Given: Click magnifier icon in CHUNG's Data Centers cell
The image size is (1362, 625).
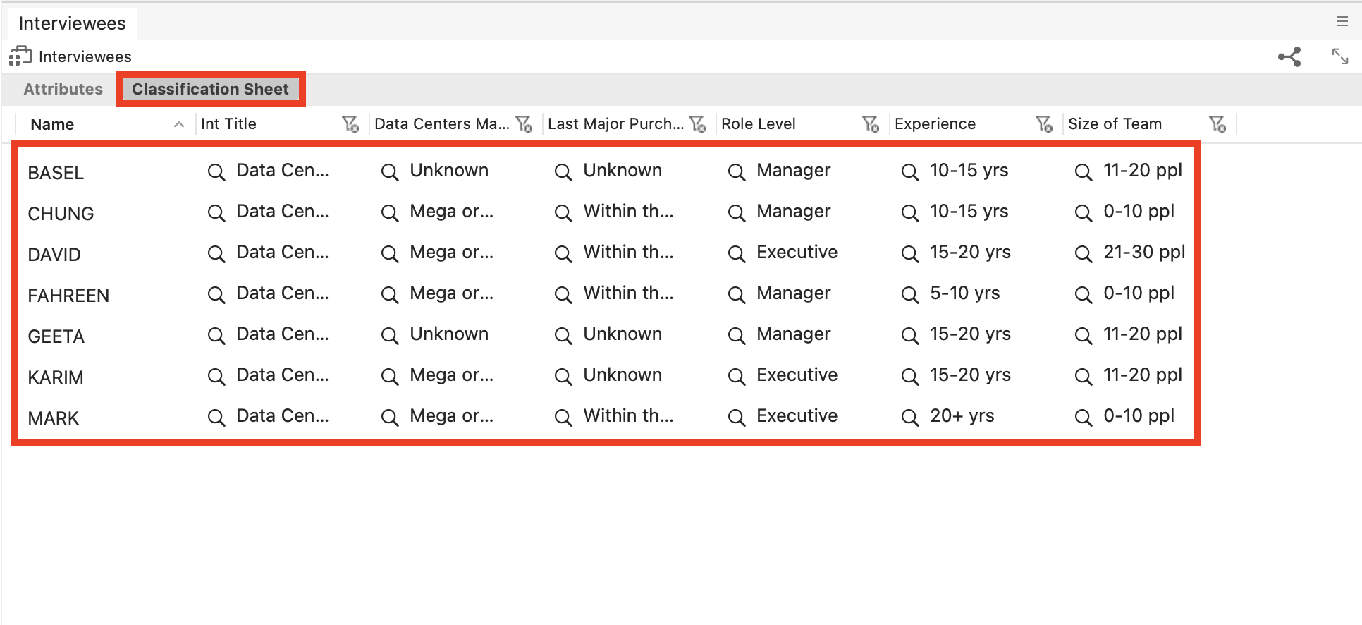Looking at the screenshot, I should coord(390,213).
